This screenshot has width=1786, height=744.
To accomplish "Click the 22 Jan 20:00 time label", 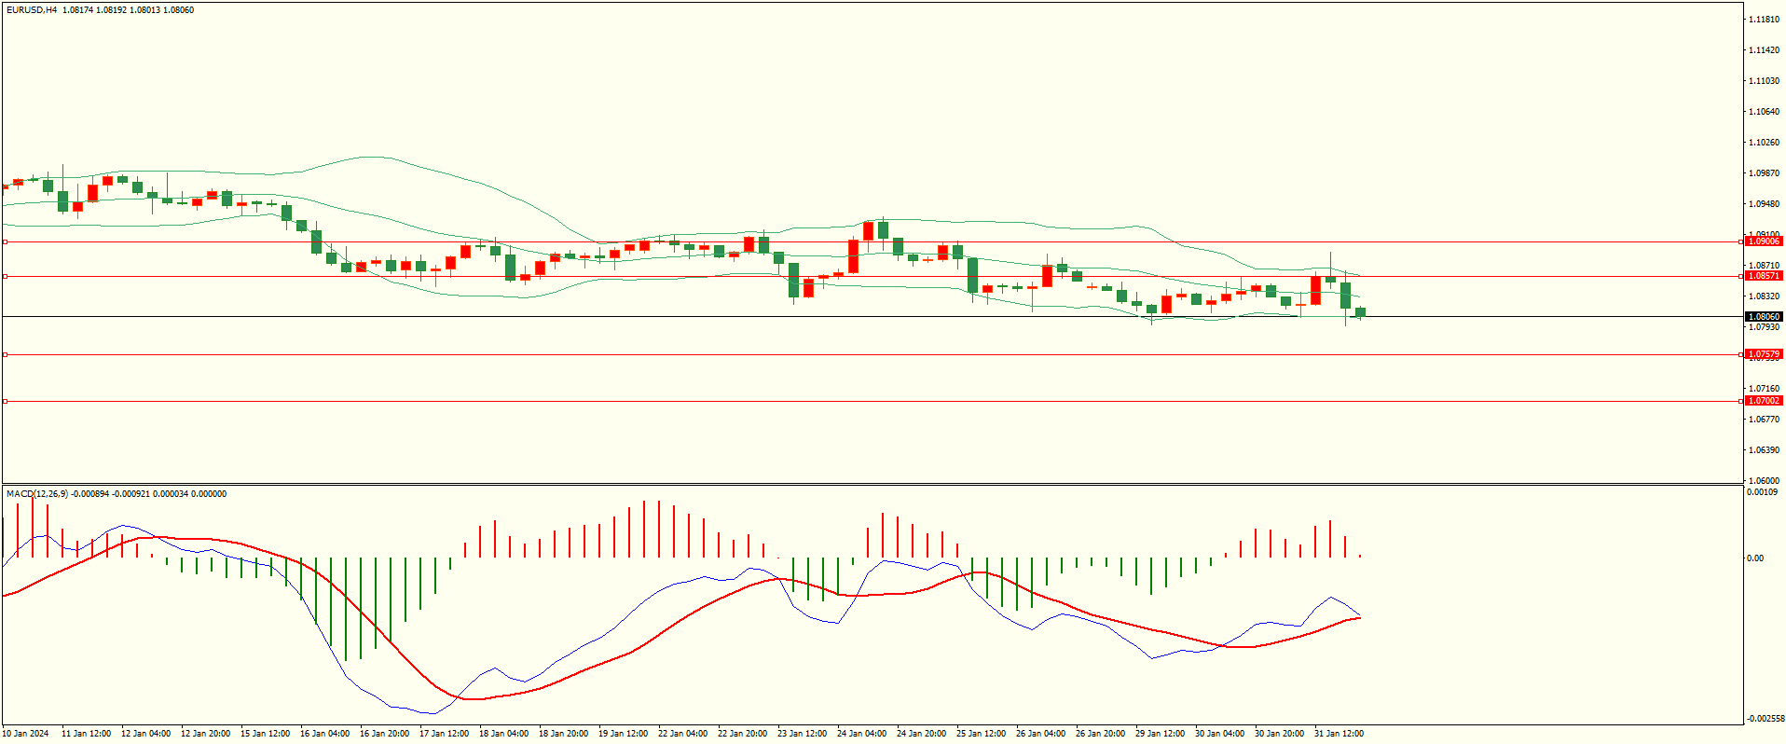I will coord(742,734).
